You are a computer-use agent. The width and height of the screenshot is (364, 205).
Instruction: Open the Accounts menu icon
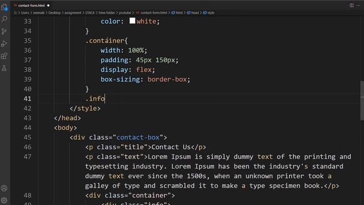(4, 188)
